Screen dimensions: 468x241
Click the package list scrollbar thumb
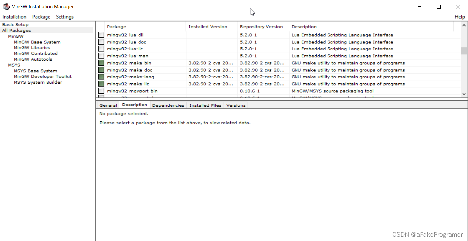(x=464, y=51)
